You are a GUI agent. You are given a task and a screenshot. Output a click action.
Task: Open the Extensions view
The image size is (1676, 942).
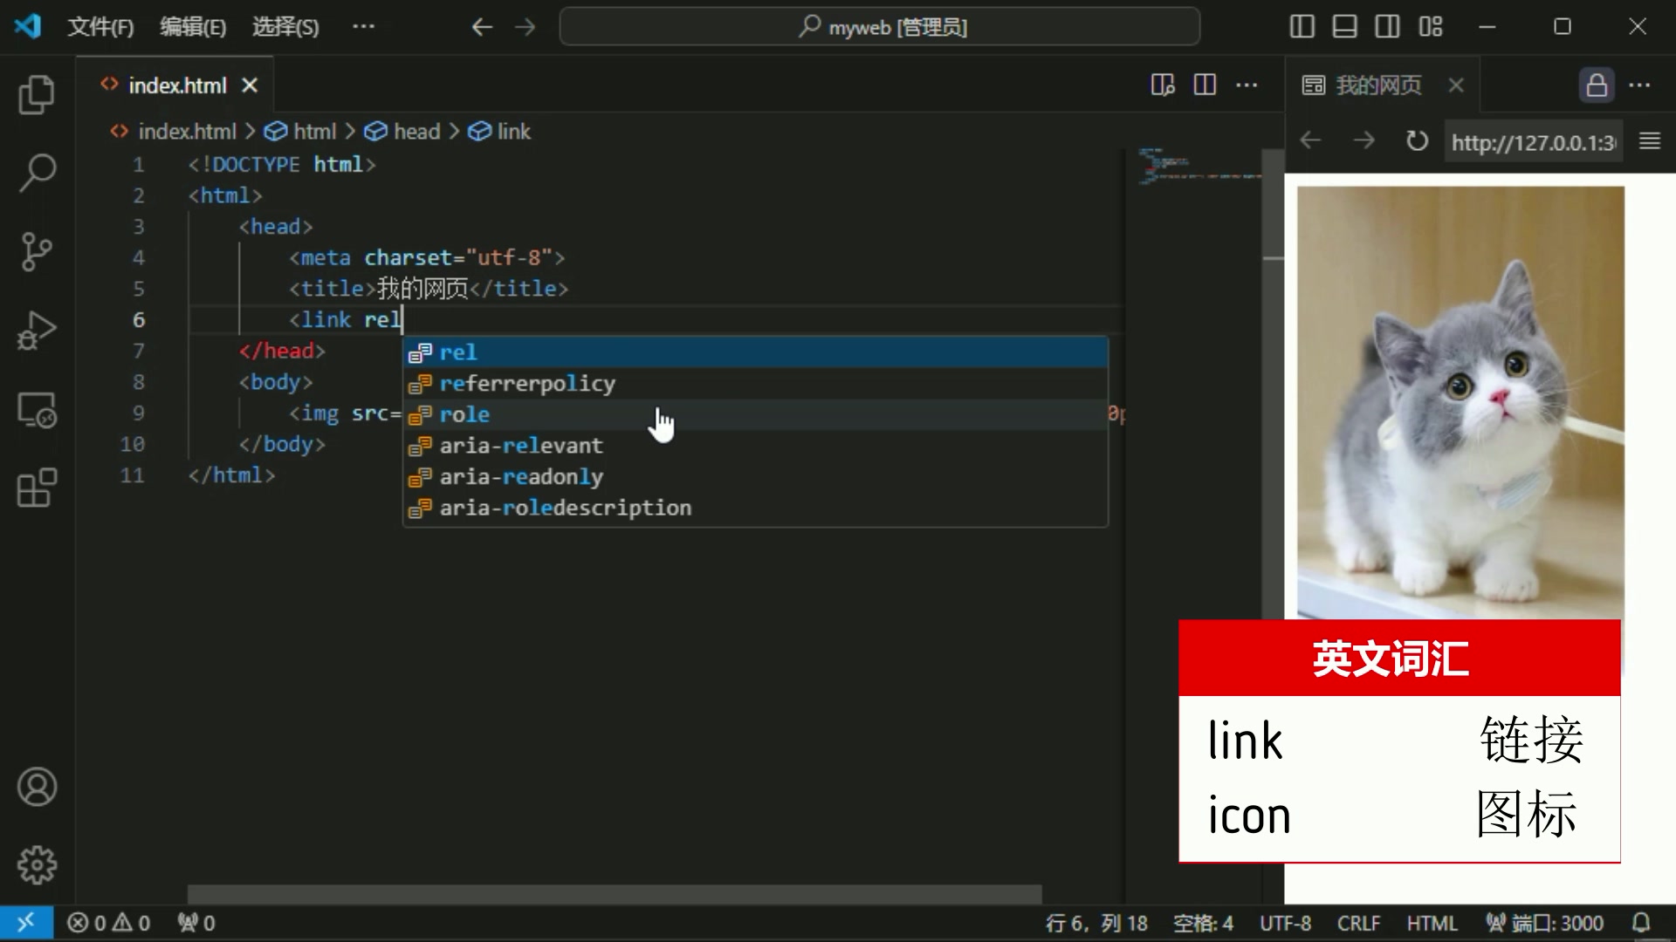coord(37,488)
